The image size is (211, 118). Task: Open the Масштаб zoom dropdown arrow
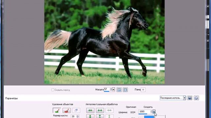pos(113,89)
